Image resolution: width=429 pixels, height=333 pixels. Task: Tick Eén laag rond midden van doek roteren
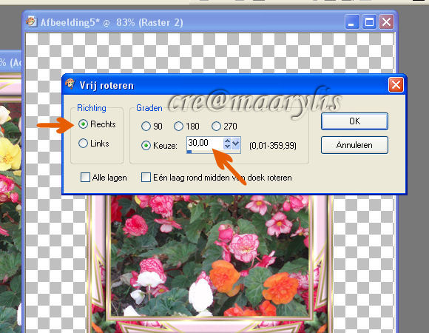coord(146,178)
